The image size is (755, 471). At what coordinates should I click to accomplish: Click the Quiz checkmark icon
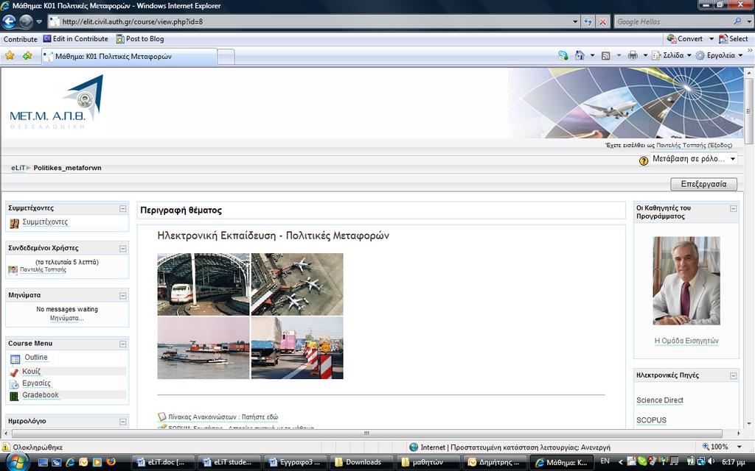(14, 372)
